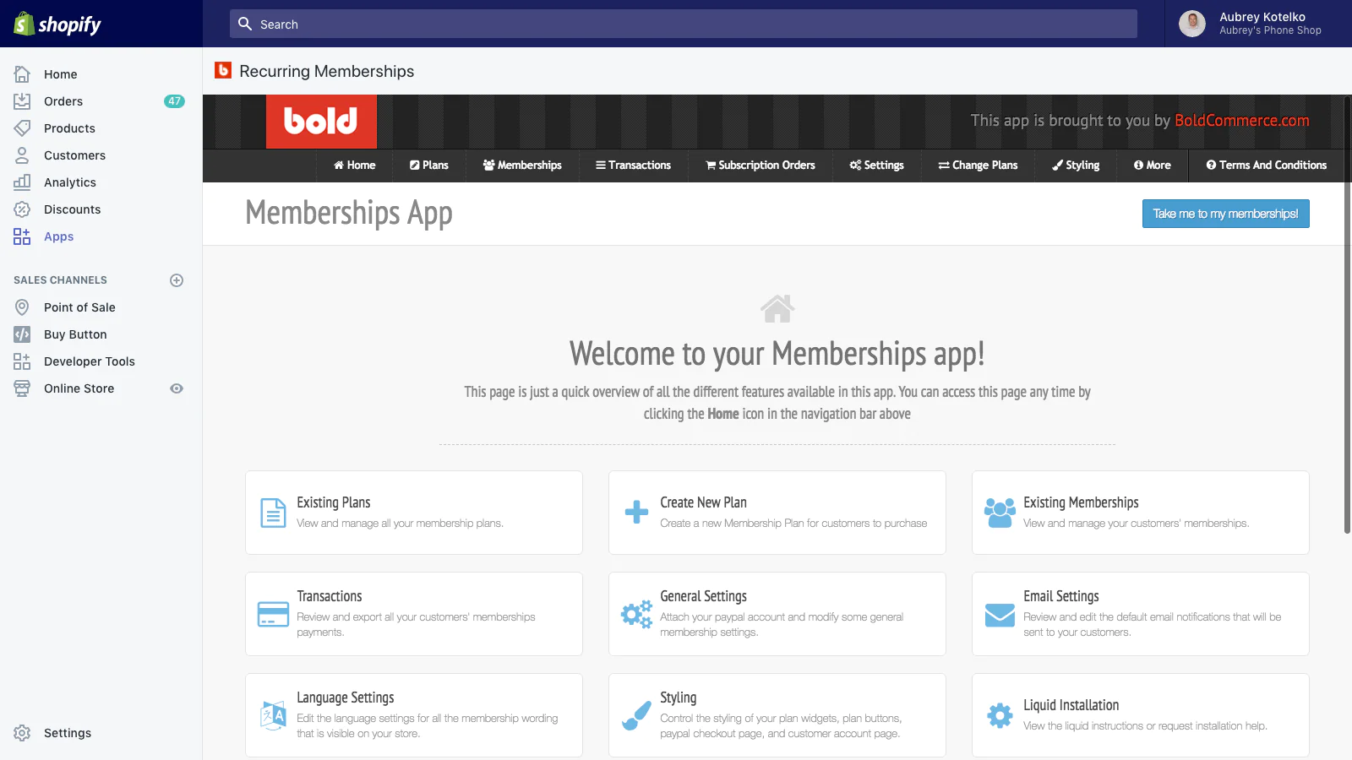Click the Analytics chart icon
Screen dimensions: 1352x760
22,182
